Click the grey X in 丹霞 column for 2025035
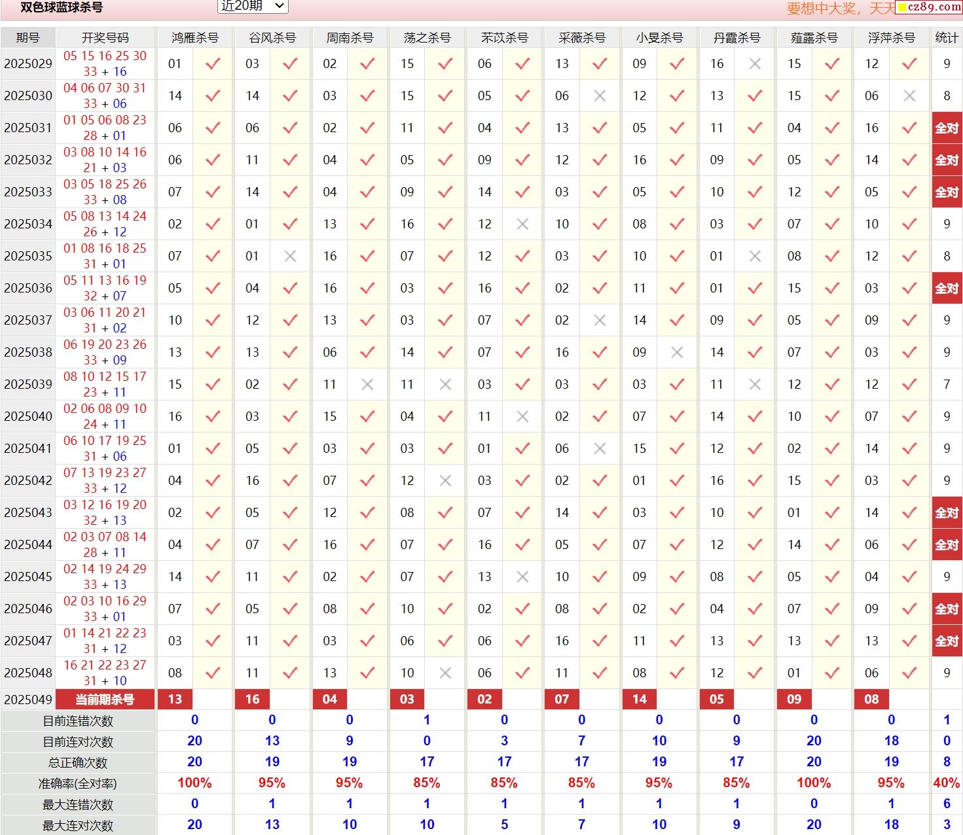This screenshot has width=963, height=835. click(755, 257)
